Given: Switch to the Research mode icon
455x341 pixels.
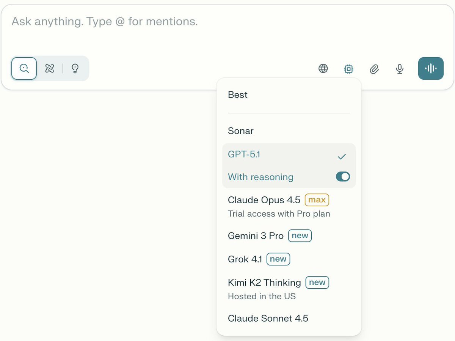Looking at the screenshot, I should point(50,68).
